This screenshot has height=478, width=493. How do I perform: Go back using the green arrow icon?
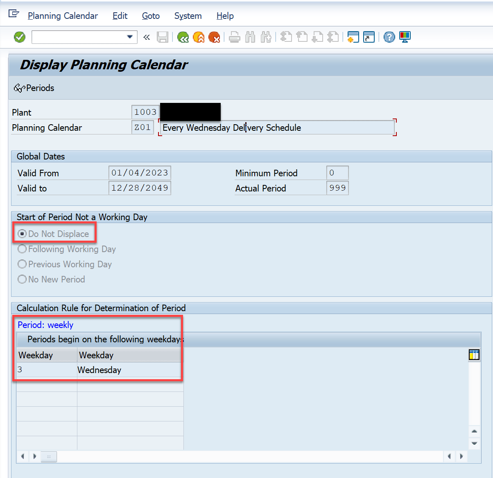183,37
